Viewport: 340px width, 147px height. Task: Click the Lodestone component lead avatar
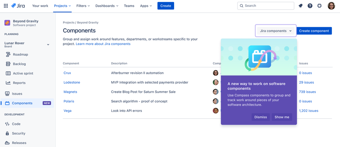216,82
